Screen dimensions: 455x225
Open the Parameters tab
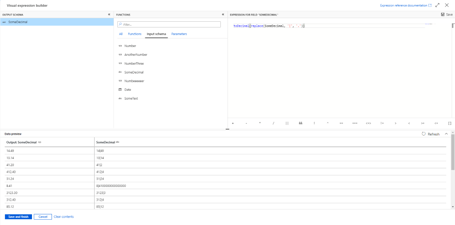coord(179,34)
